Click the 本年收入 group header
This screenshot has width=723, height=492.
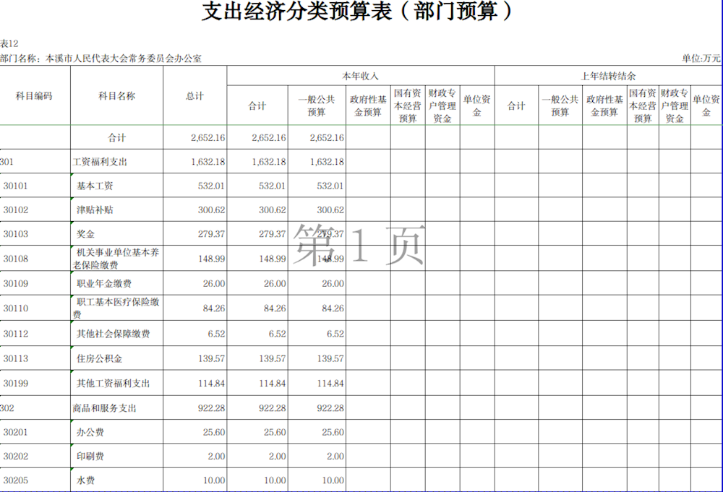pyautogui.click(x=360, y=76)
